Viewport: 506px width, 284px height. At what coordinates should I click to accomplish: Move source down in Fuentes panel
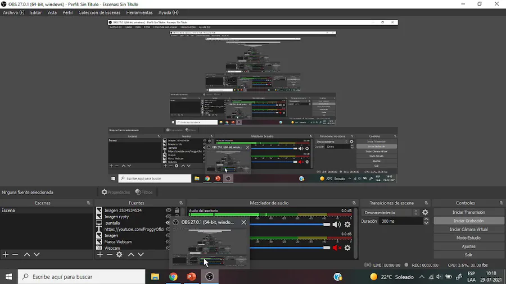click(141, 254)
